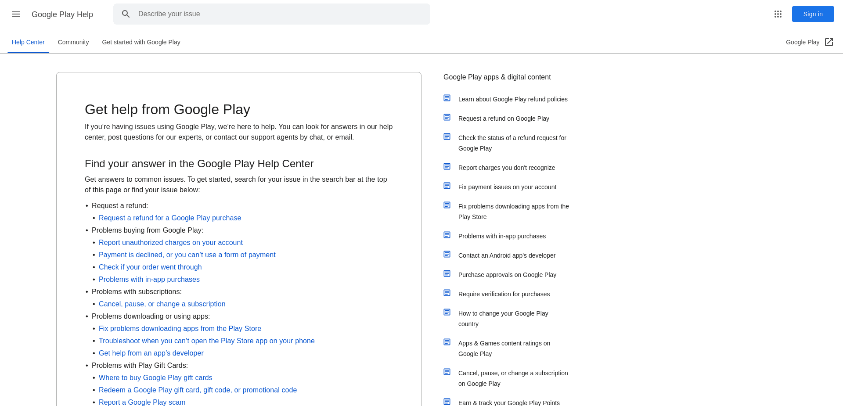Click the article icon beside Google Play Points
The image size is (843, 406).
coord(447,401)
